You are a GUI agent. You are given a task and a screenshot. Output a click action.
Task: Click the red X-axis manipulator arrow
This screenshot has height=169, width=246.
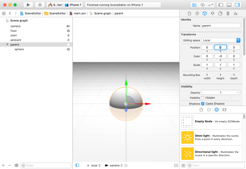148,104
